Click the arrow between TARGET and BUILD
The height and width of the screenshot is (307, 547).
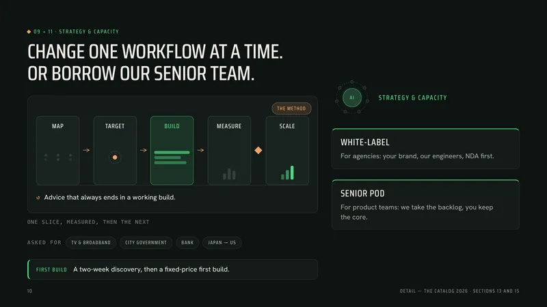[144, 150]
